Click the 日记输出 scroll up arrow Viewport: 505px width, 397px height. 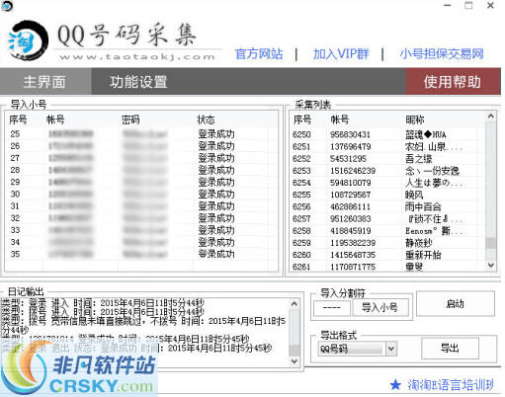(x=295, y=304)
